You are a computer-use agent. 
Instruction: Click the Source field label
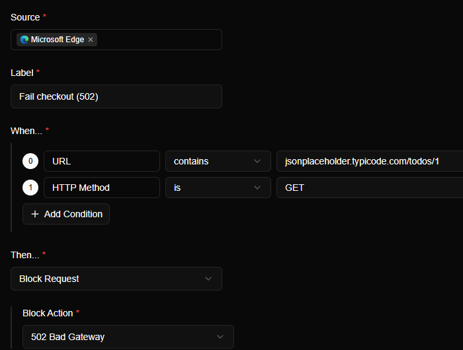click(x=25, y=17)
